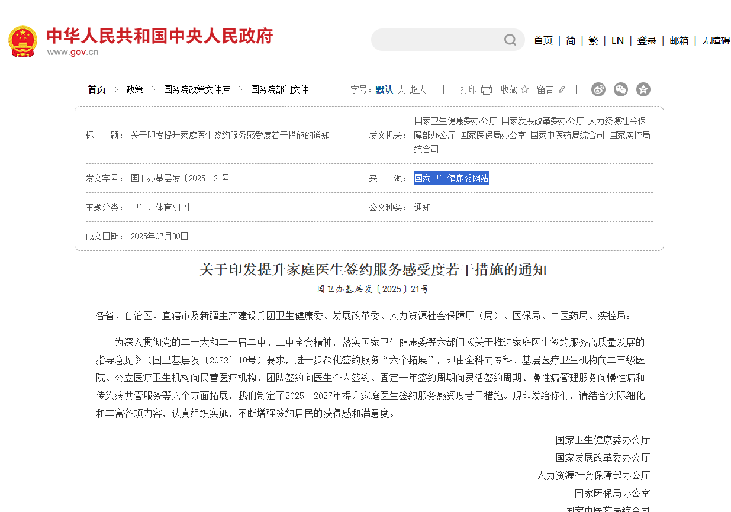Click the star icon beside 收藏
Viewport: 731px width, 512px height.
tap(524, 89)
